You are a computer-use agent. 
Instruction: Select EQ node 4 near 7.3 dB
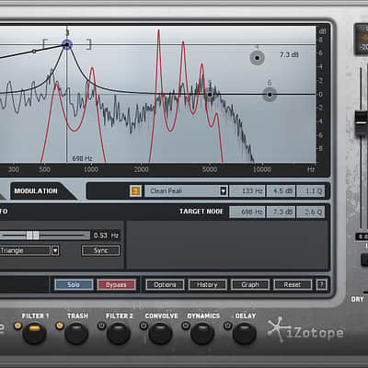[257, 58]
